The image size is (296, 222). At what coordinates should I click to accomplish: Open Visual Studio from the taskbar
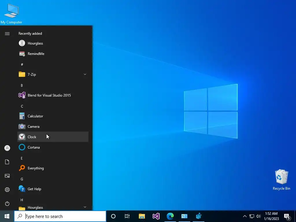click(156, 216)
